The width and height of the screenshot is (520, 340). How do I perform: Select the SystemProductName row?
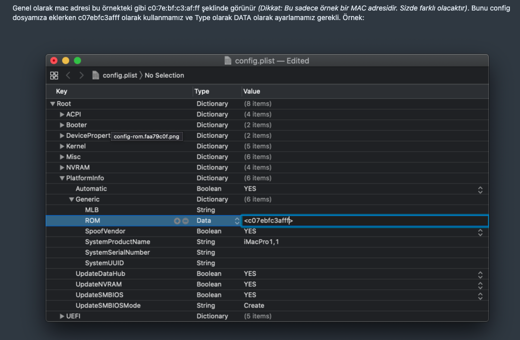click(x=117, y=242)
